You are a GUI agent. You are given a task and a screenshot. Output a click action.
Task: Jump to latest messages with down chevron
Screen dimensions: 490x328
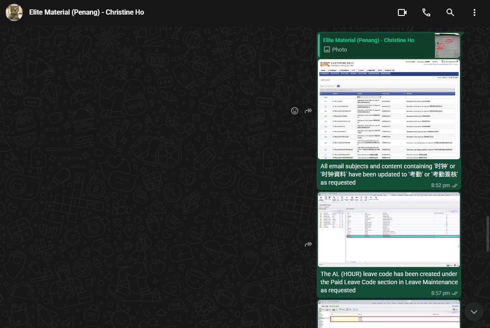point(474,312)
